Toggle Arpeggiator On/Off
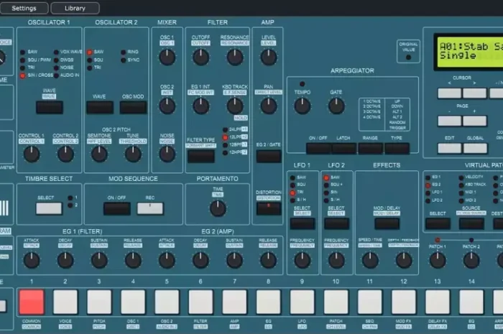Image resolution: width=503 pixels, height=334 pixels. pos(318,149)
